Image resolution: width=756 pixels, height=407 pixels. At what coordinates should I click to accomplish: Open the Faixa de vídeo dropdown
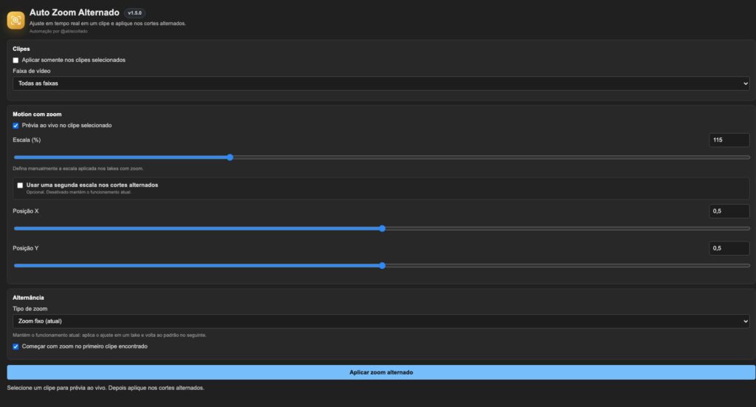click(x=381, y=83)
